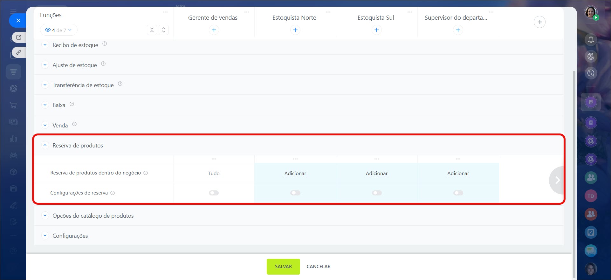Image resolution: width=611 pixels, height=280 pixels.
Task: Toggle Configurações de reserva for Gerente de vendas
Action: (x=214, y=193)
